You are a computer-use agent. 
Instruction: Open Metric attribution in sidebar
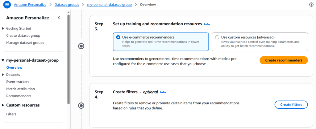point(21,89)
